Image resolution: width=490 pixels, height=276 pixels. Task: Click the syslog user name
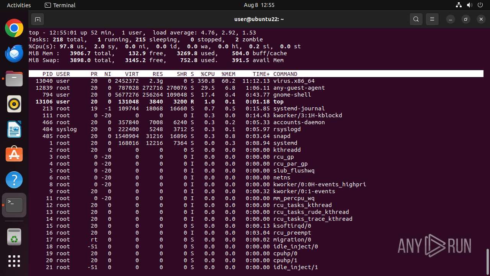(x=67, y=129)
